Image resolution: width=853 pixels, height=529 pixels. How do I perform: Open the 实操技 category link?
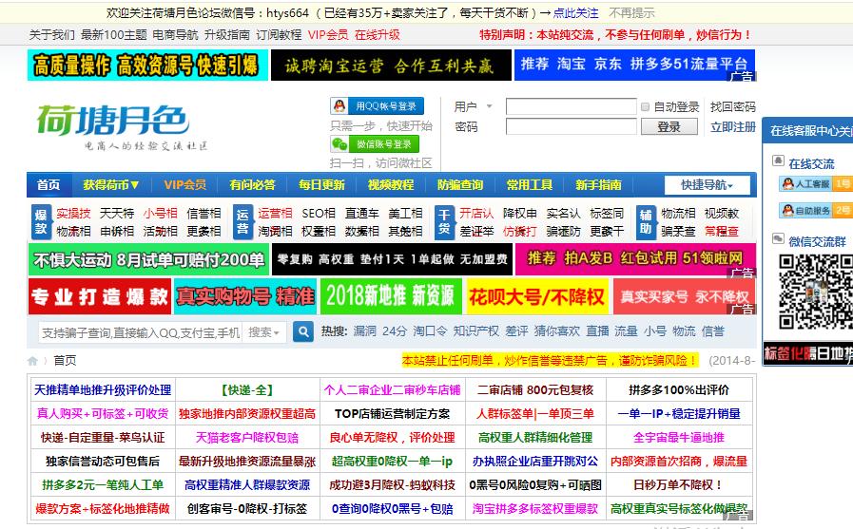coord(73,214)
